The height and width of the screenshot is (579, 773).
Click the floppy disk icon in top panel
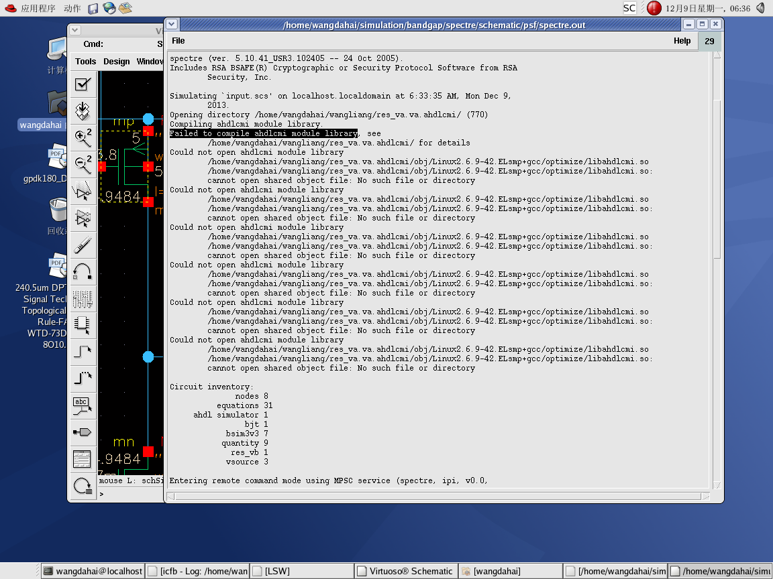coord(93,8)
